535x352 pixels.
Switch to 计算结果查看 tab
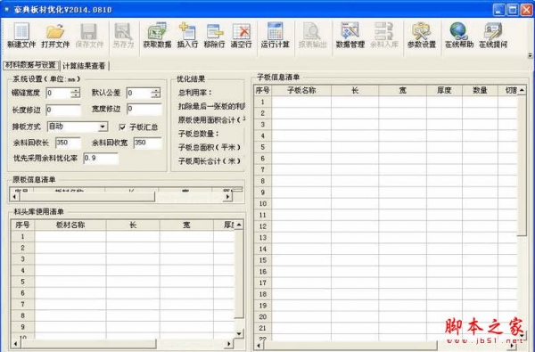click(84, 65)
